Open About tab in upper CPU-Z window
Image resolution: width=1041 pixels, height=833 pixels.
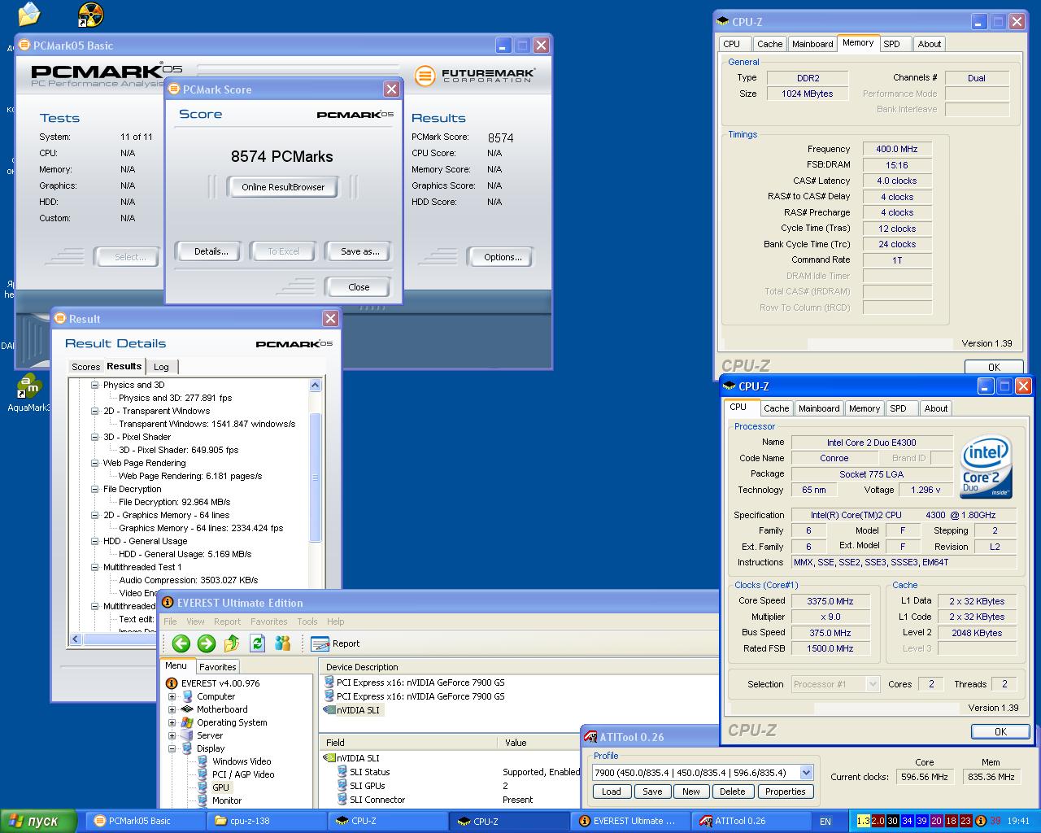(x=930, y=44)
